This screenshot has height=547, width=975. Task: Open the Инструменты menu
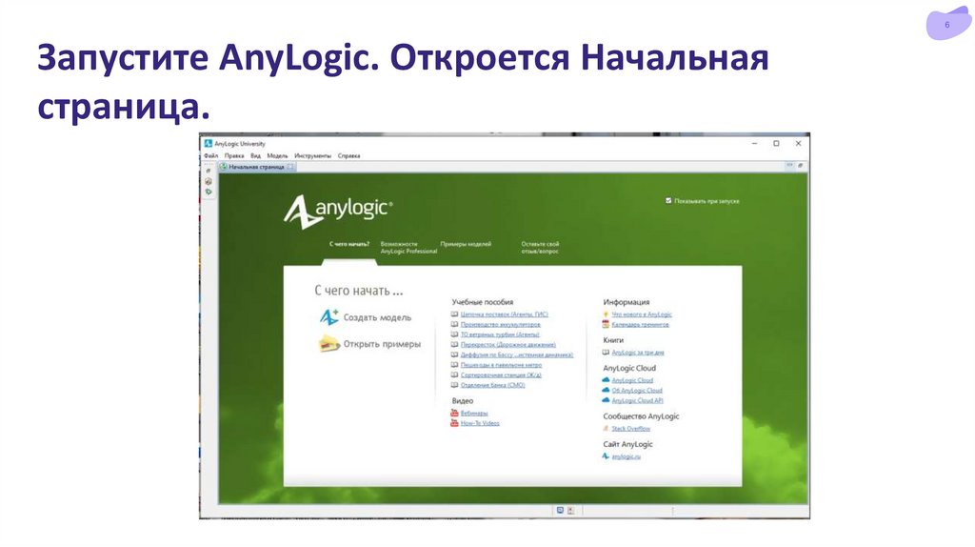pos(312,155)
